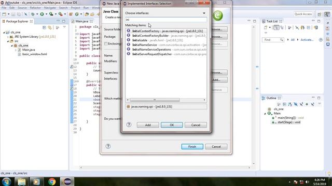
Task: Open media player from the taskbar
Action: (36, 181)
